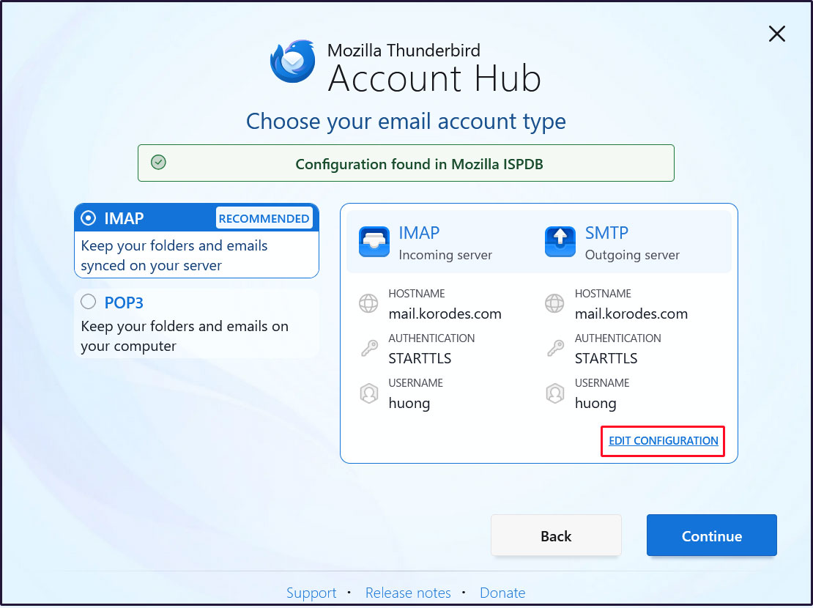Click the IMAP hostname mail.korodes.com
This screenshot has height=608, width=813.
(445, 314)
